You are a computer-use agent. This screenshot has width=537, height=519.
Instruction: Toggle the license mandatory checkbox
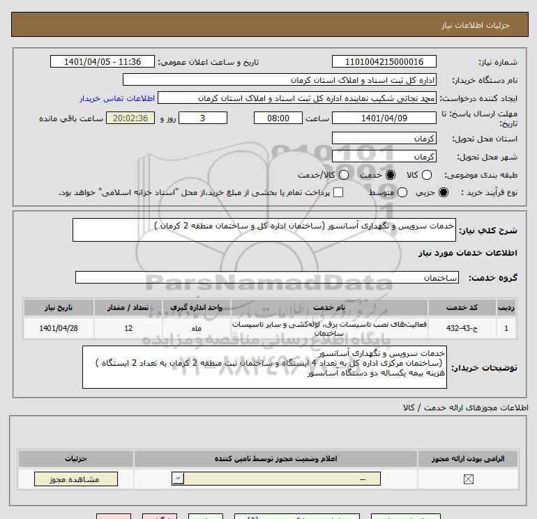[468, 479]
